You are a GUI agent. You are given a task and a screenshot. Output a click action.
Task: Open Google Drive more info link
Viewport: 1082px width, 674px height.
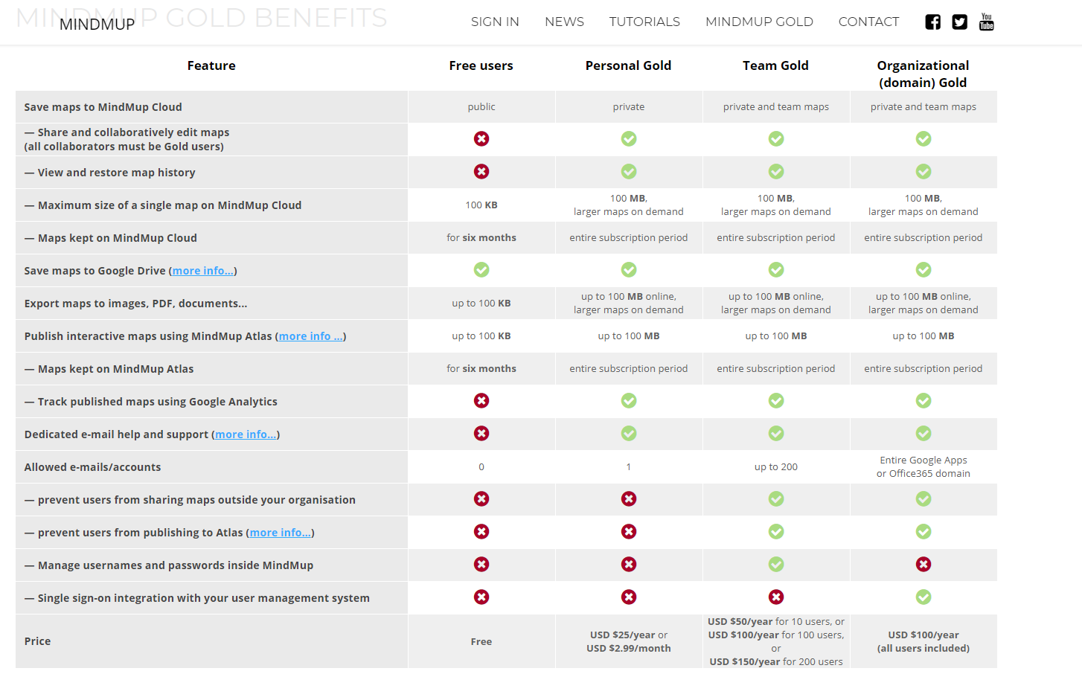[x=203, y=271]
